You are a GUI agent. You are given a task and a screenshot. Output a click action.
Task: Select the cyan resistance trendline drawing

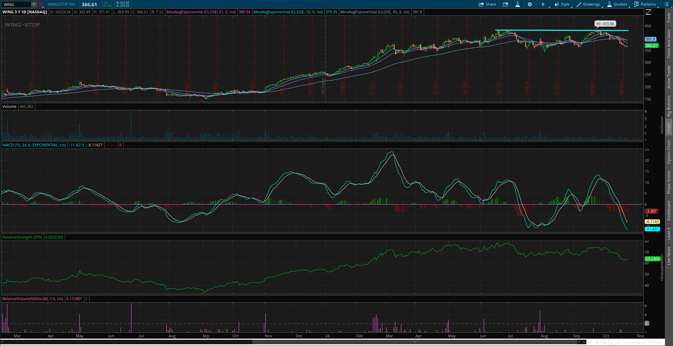(562, 30)
